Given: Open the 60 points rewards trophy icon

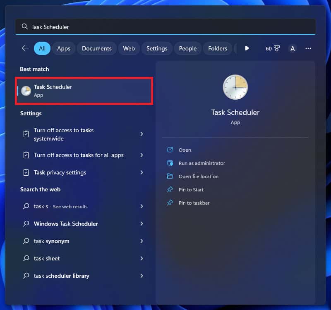Looking at the screenshot, I should pos(273,48).
